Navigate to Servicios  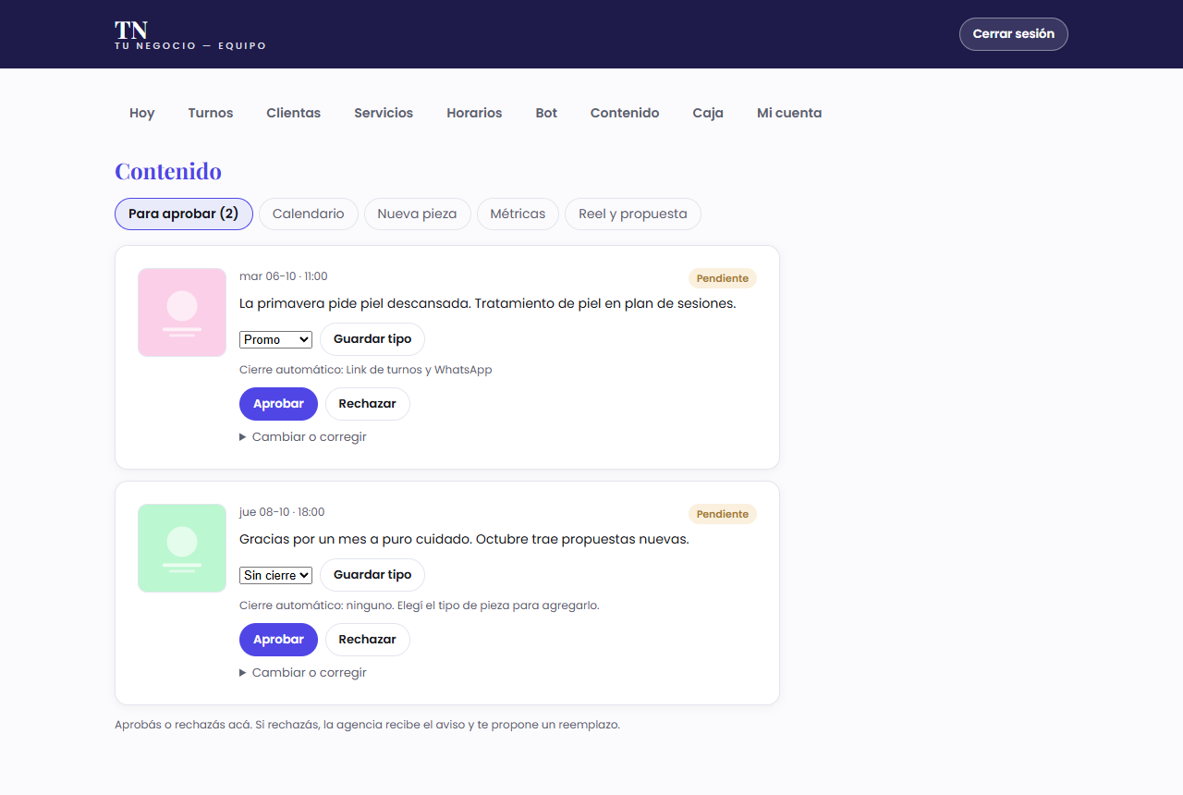[x=384, y=113]
